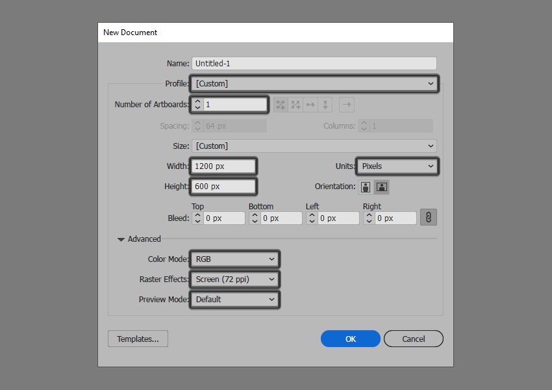The image size is (552, 390).
Task: Click the Orientation label
Action: [335, 187]
